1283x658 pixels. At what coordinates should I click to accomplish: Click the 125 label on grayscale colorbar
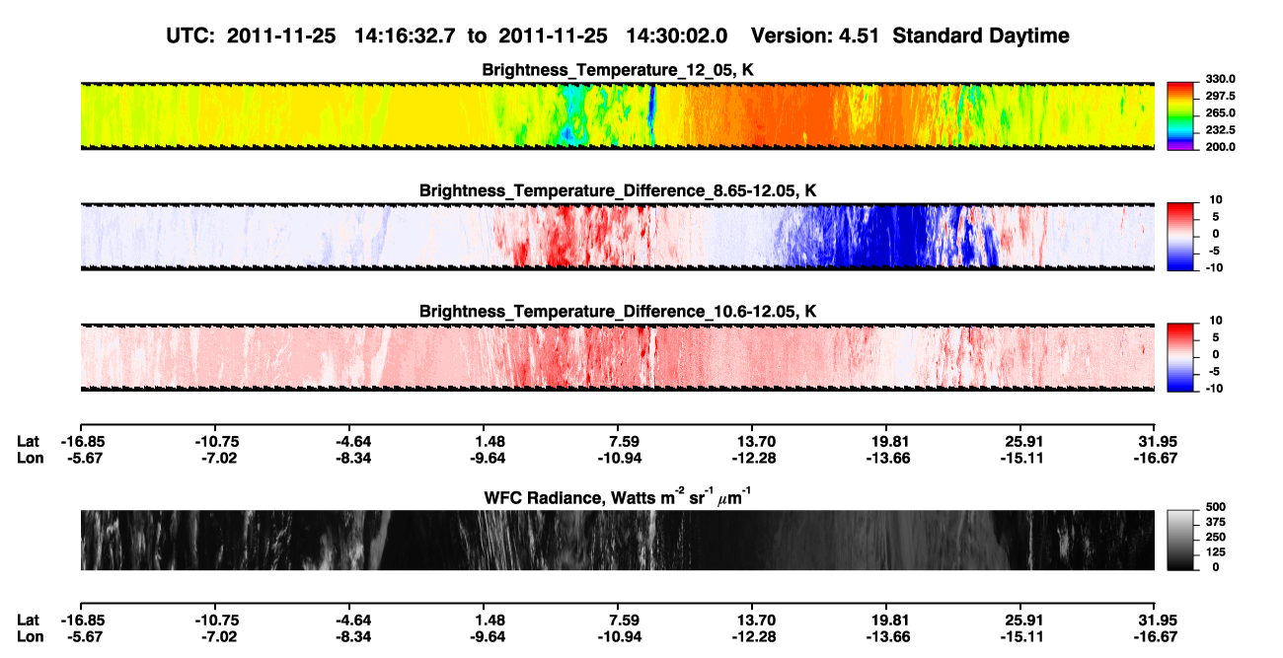(1215, 552)
